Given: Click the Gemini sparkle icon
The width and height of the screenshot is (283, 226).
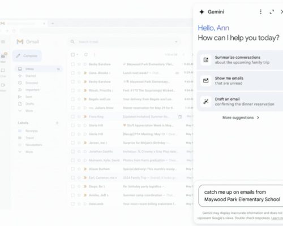Looking at the screenshot, I should coord(201,12).
